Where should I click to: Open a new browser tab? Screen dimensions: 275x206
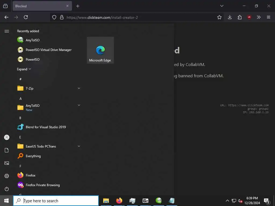point(78,6)
